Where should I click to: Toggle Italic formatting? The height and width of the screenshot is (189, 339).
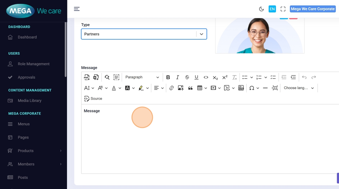pyautogui.click(x=178, y=77)
